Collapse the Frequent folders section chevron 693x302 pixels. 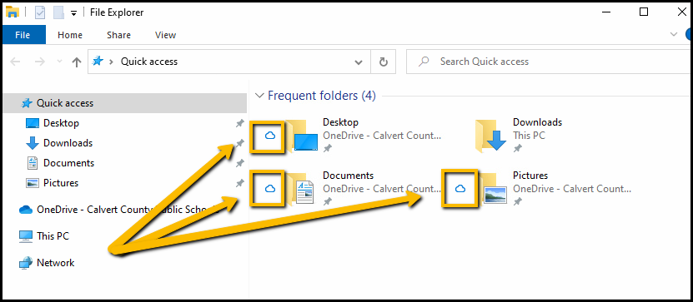(x=260, y=96)
